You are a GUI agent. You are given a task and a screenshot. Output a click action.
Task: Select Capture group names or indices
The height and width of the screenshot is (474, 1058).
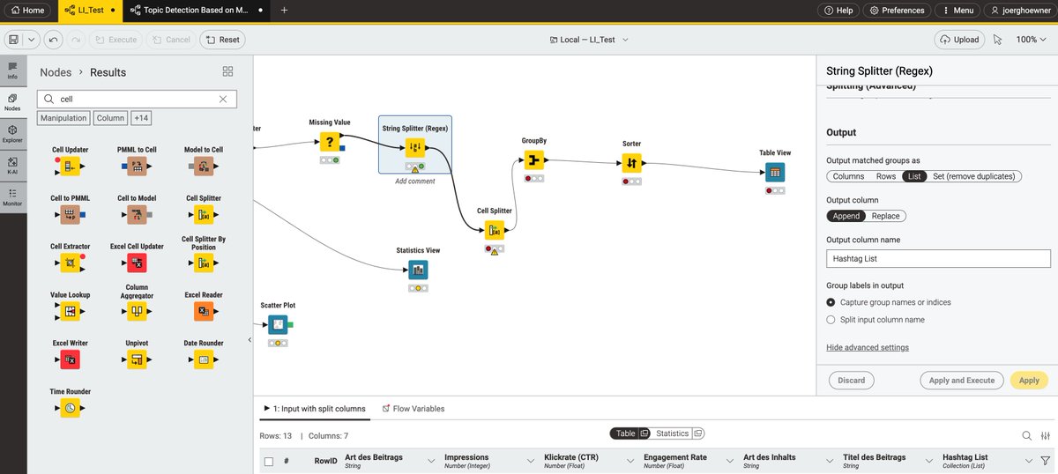(x=831, y=302)
